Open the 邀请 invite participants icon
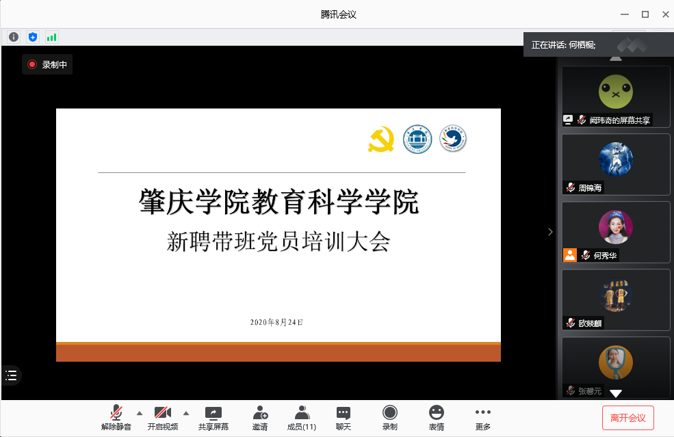This screenshot has width=674, height=437. coord(260,417)
